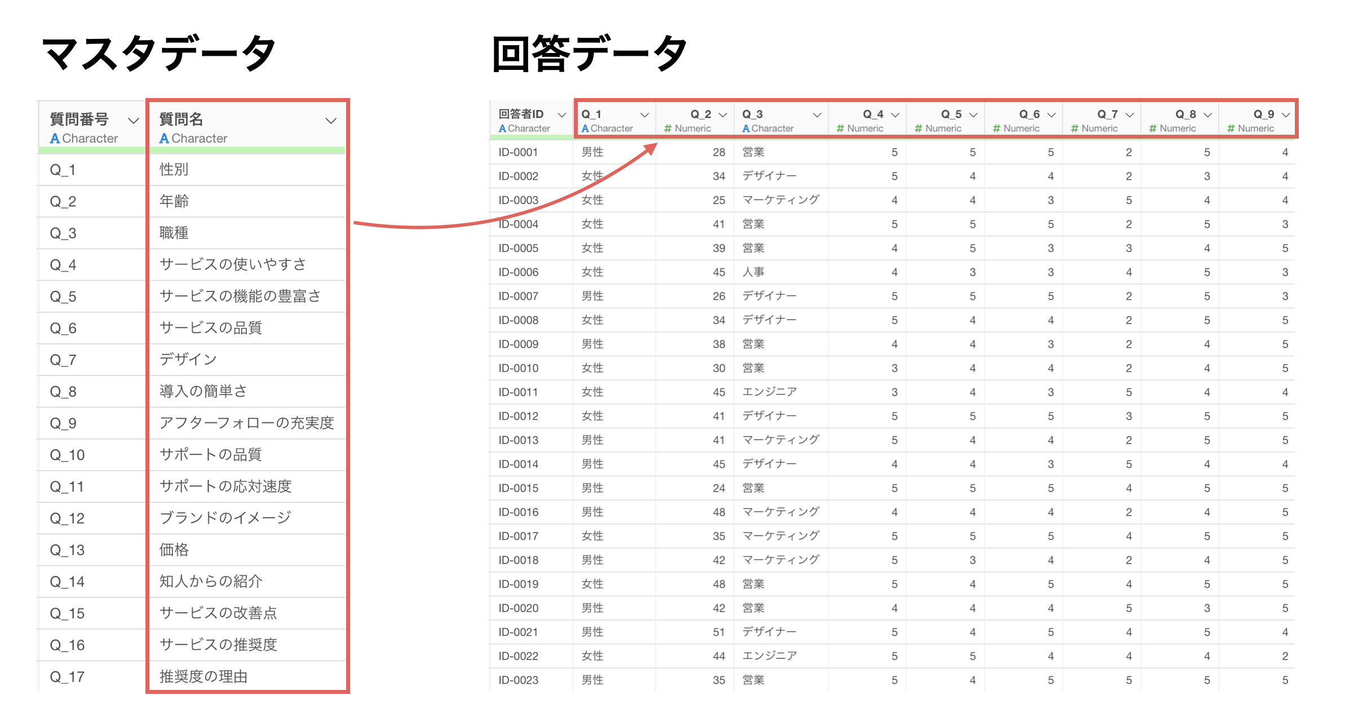This screenshot has height=726, width=1354.
Task: Click the Q_17 row in 質問番号 column
Action: 67,676
